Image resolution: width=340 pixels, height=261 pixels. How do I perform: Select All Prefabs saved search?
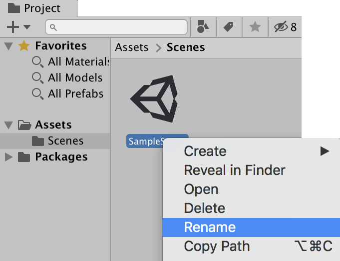coord(75,94)
